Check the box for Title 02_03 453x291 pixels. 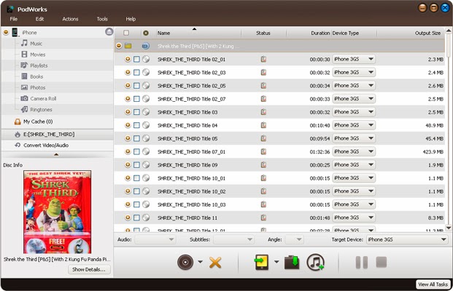pos(136,72)
